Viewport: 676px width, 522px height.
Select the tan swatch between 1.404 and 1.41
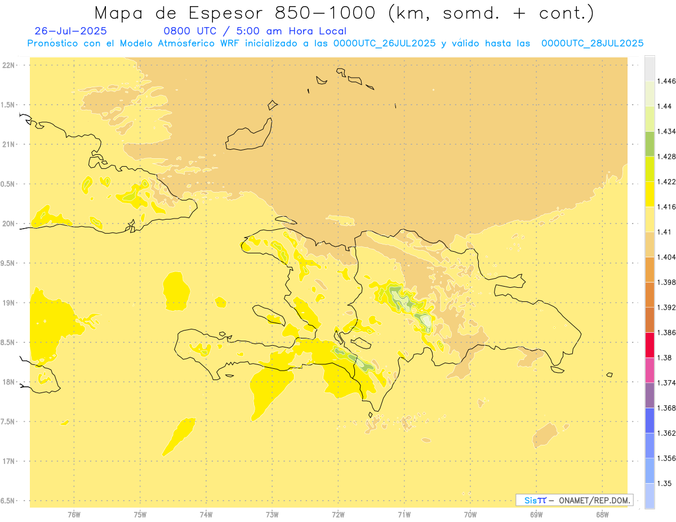pos(650,244)
